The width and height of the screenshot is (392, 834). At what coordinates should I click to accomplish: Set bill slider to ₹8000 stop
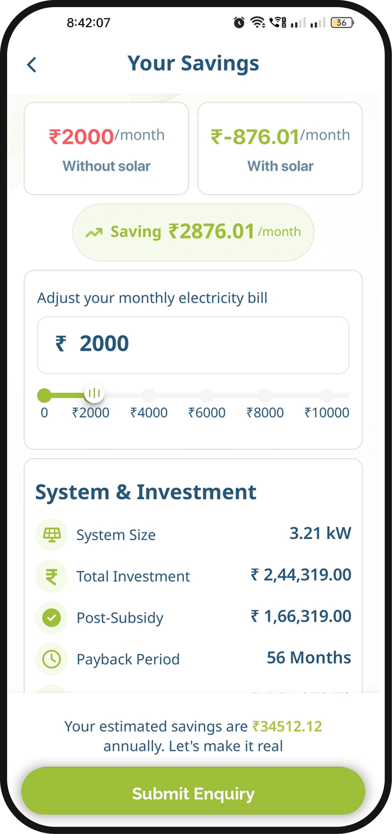click(265, 395)
